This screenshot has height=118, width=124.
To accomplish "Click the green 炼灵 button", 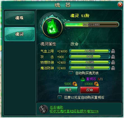I will click(x=68, y=90).
